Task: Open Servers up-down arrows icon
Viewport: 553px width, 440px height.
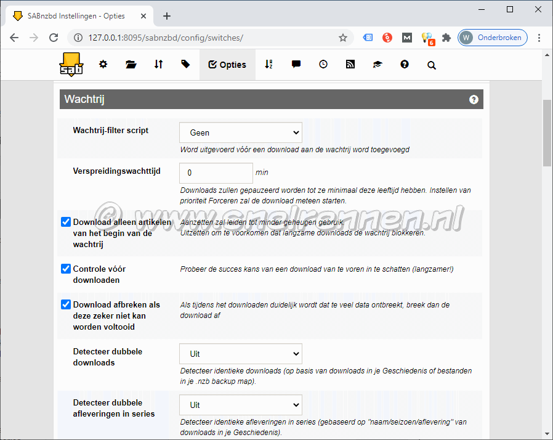Action: click(158, 64)
